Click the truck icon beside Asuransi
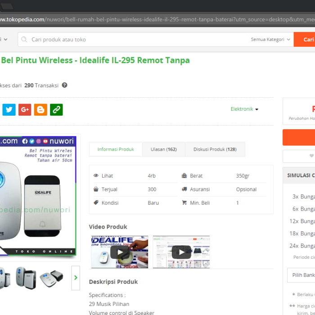 (x=184, y=189)
